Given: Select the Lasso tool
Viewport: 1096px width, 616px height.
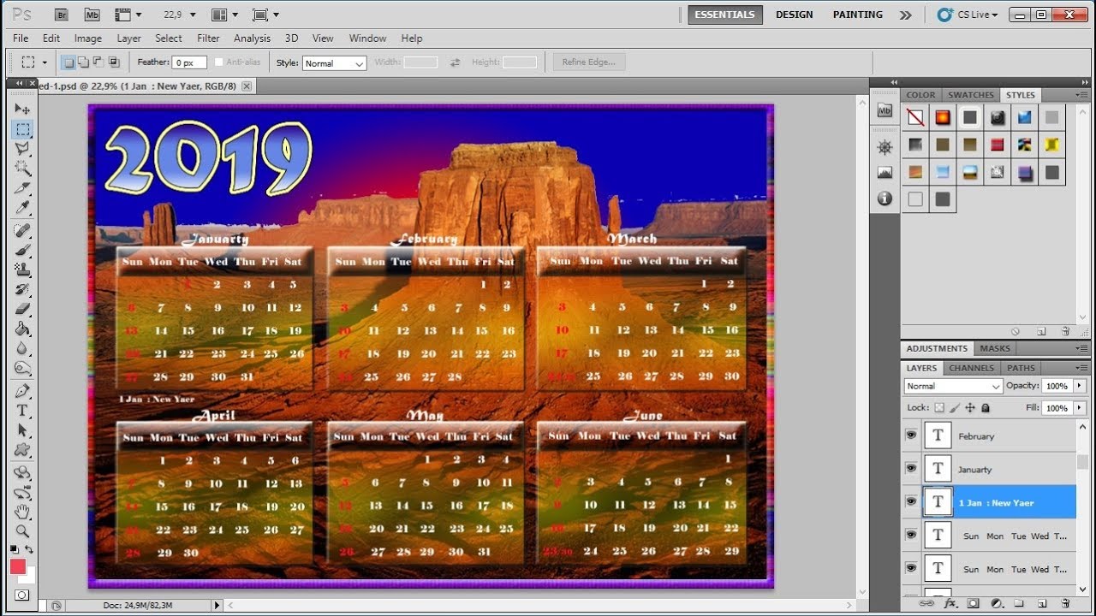Looking at the screenshot, I should [x=22, y=149].
